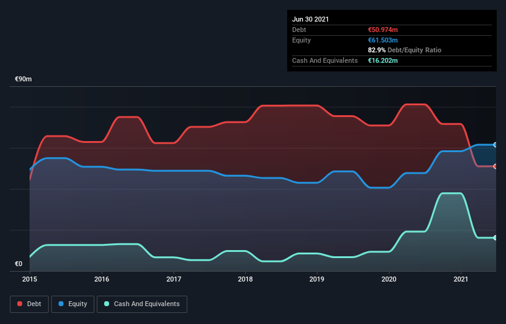The image size is (506, 324).
Task: Click the €16.202m cash value
Action: (x=383, y=60)
